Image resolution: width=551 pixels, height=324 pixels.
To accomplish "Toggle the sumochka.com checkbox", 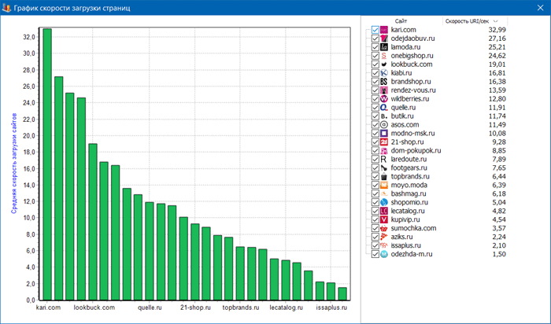I will pyautogui.click(x=375, y=228).
